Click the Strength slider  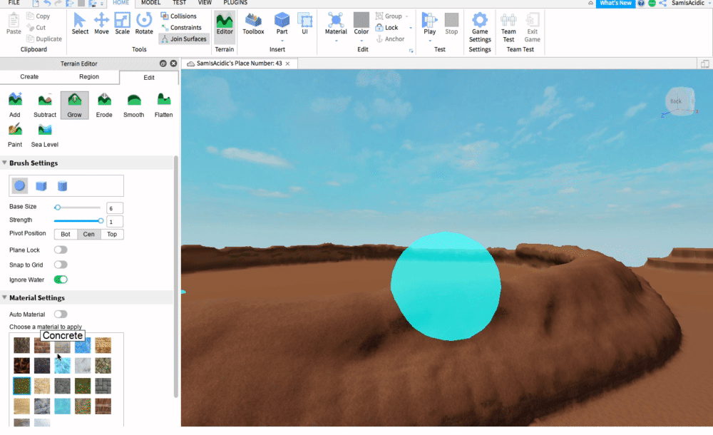[77, 220]
